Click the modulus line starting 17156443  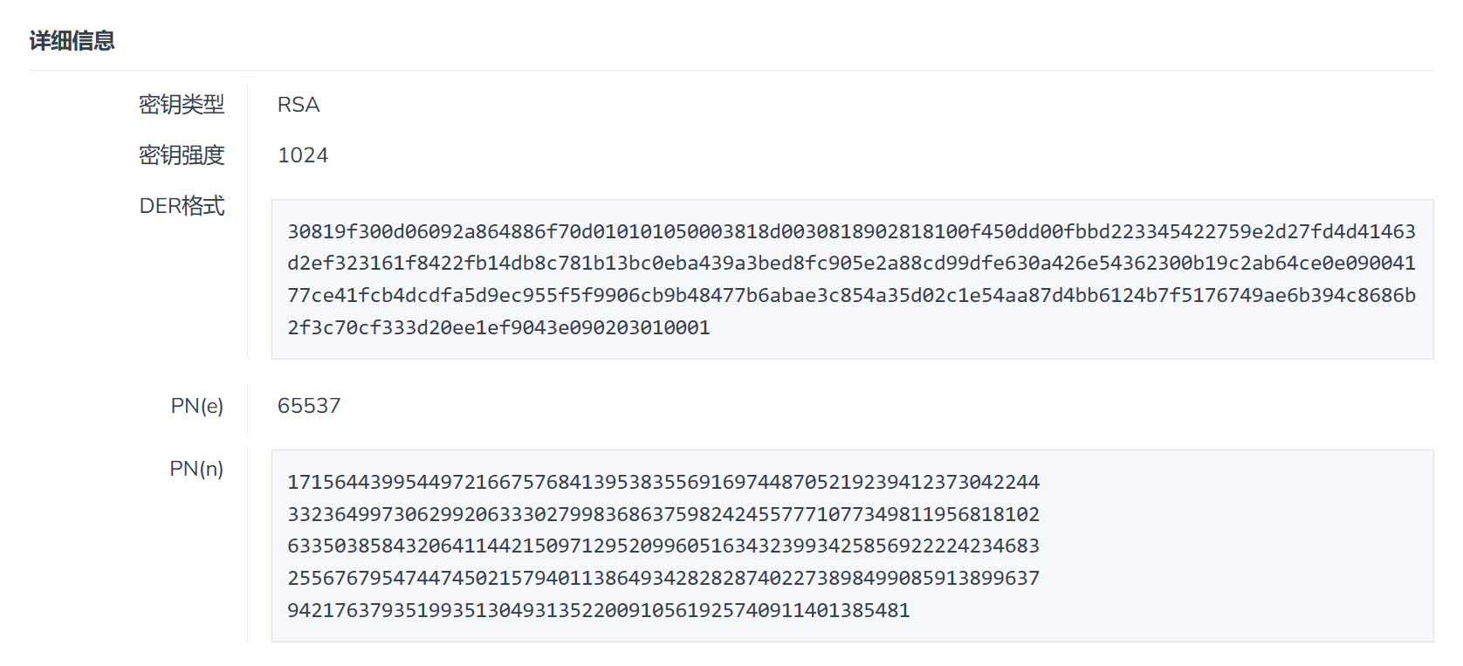[x=663, y=482]
